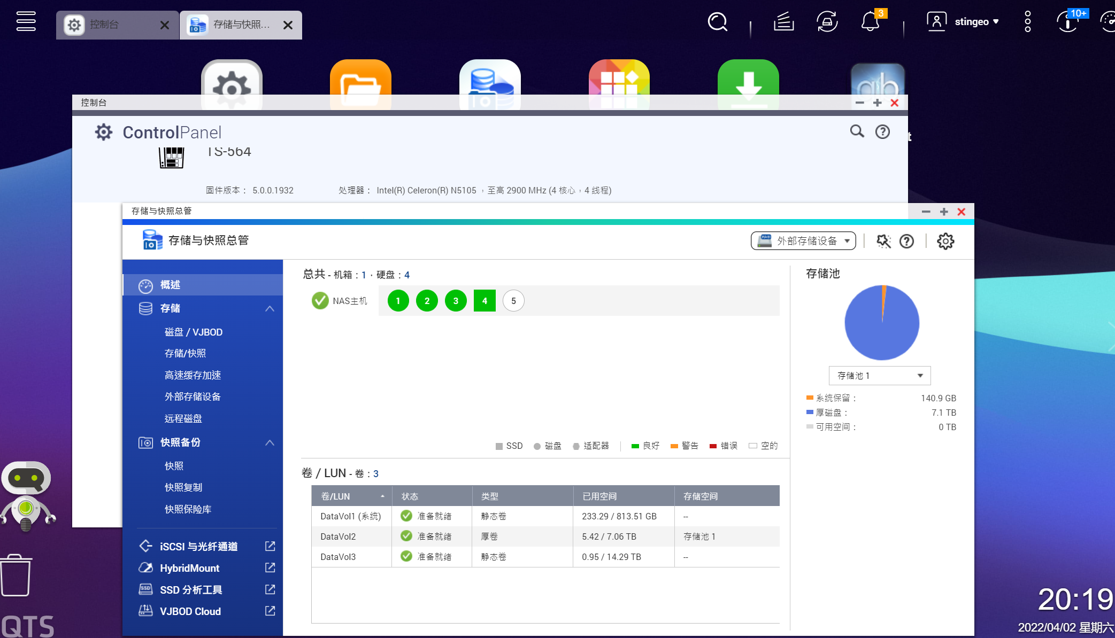Image resolution: width=1115 pixels, height=638 pixels.
Task: Select empty disk slot 5
Action: pyautogui.click(x=513, y=301)
